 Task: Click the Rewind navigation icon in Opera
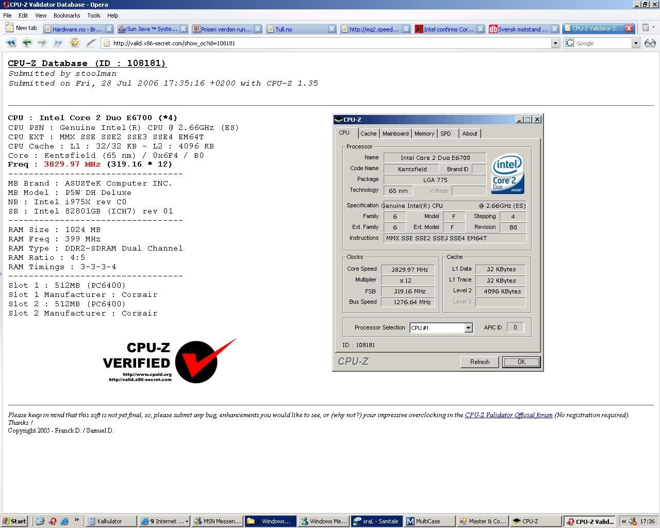10,43
